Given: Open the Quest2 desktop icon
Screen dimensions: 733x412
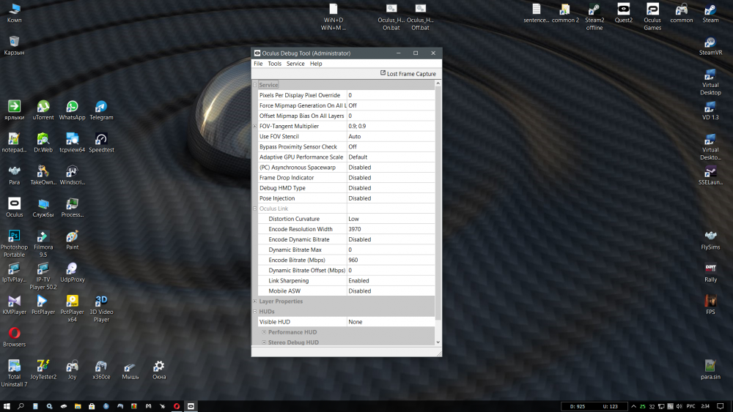Looking at the screenshot, I should [623, 10].
